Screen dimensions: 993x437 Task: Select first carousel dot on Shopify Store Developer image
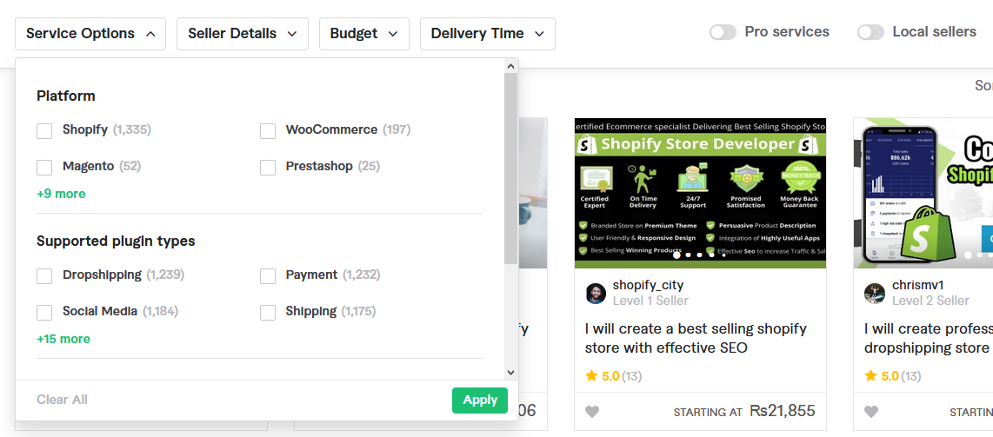pyautogui.click(x=676, y=255)
